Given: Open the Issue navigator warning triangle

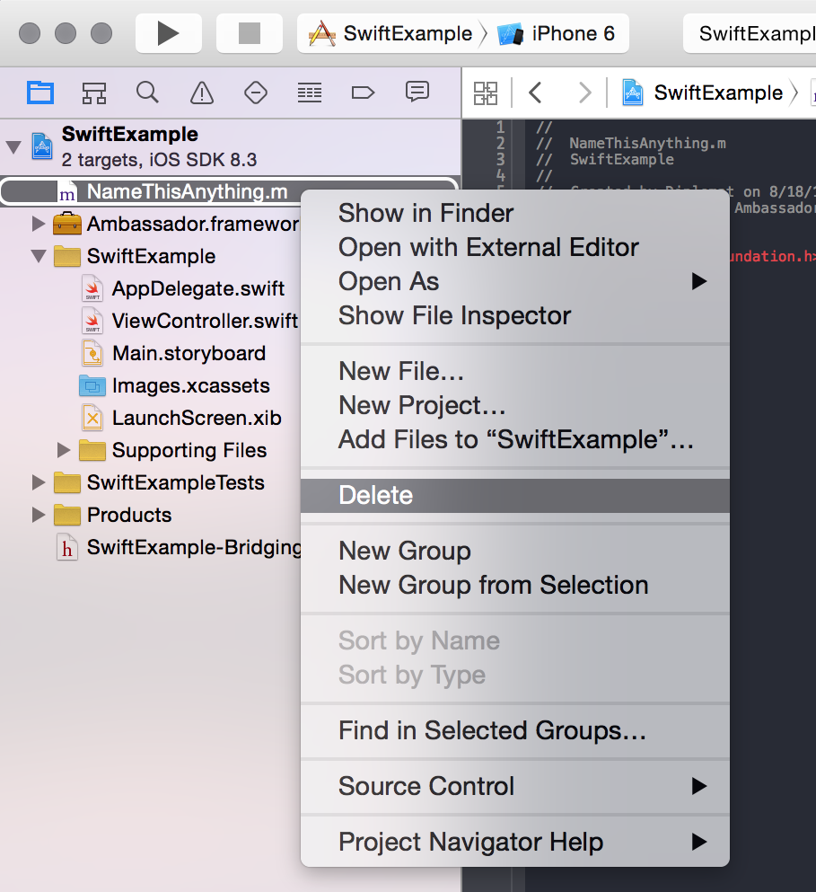Looking at the screenshot, I should pos(201,93).
